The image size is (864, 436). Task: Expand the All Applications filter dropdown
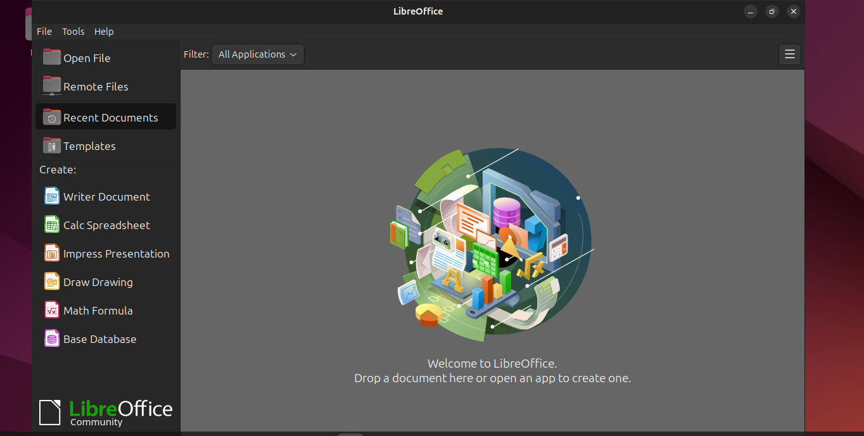coord(258,54)
